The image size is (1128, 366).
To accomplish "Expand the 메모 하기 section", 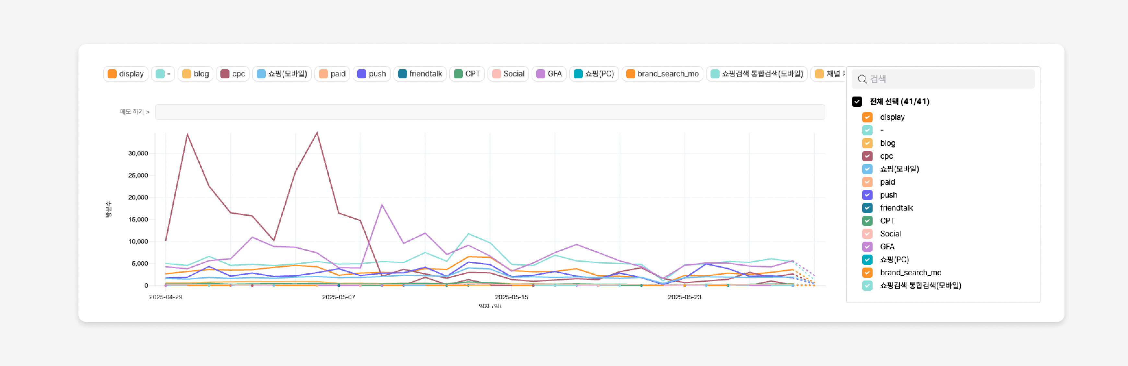I will [x=135, y=112].
